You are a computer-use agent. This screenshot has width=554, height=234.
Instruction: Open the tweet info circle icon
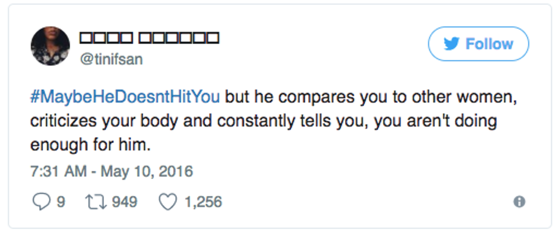[x=519, y=201]
